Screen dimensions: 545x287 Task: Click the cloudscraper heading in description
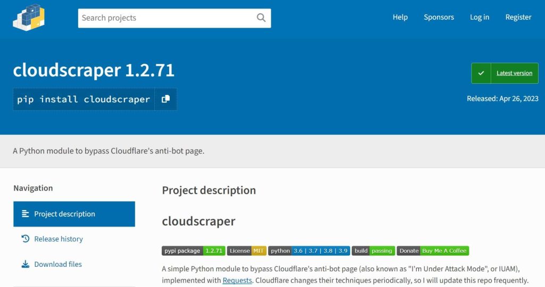click(x=199, y=221)
